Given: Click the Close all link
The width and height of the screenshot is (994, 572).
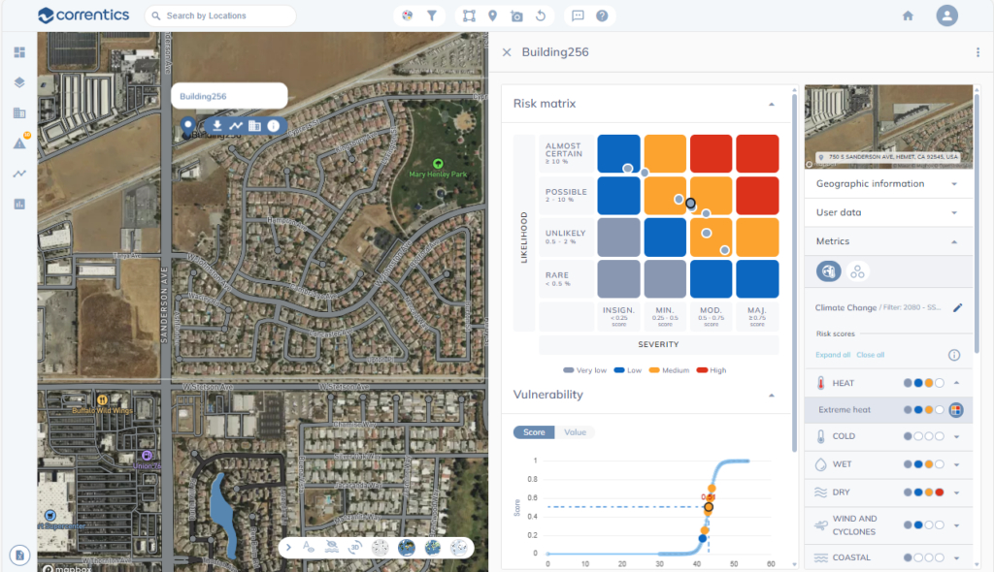Looking at the screenshot, I should coord(870,355).
